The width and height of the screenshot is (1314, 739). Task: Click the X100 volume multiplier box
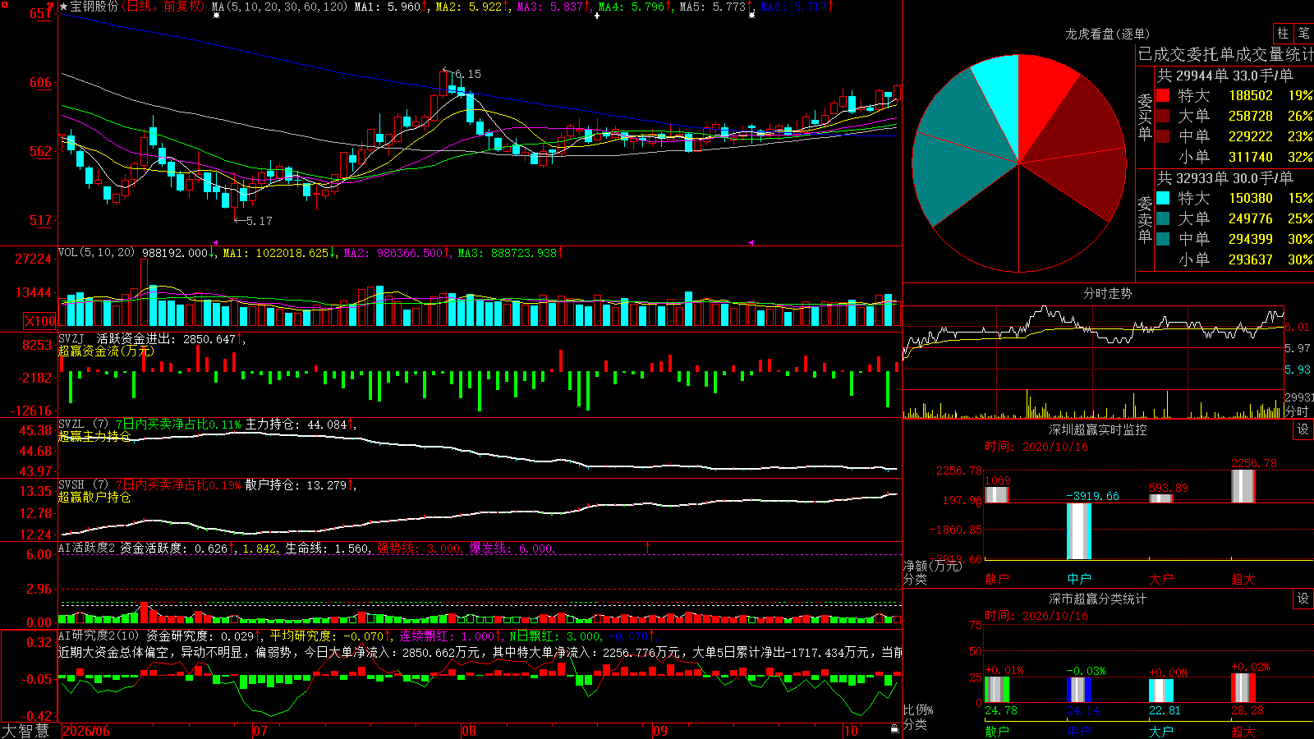pyautogui.click(x=40, y=321)
